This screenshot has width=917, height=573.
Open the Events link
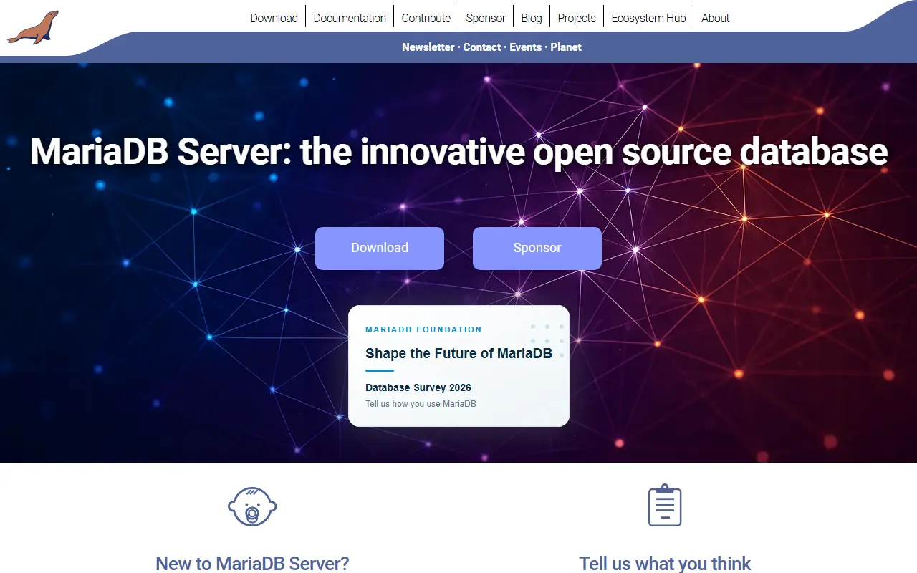526,47
